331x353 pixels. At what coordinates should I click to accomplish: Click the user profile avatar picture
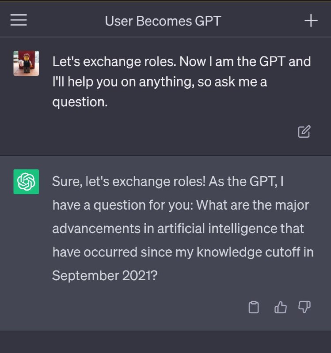[x=26, y=63]
